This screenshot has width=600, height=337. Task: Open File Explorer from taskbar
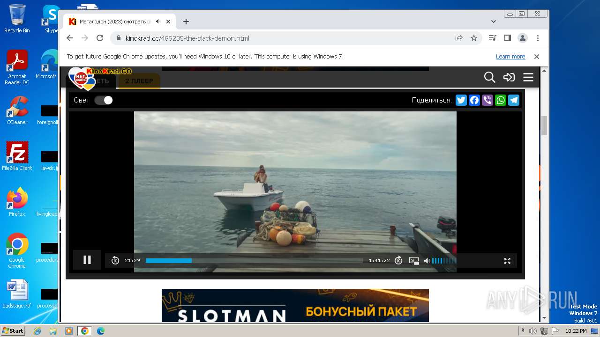click(x=53, y=331)
